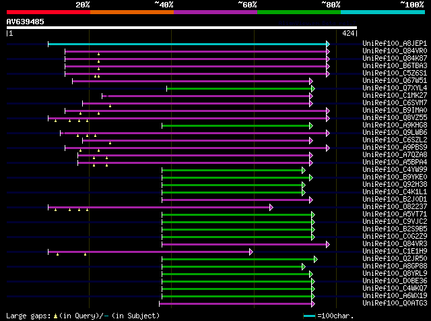Click the cyan 100% identity legend segment
Viewport: 431px width, 321px height.
(383, 12)
